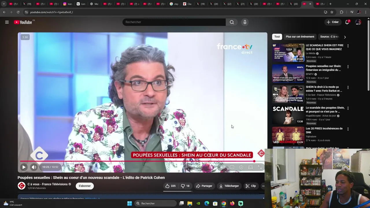Click the Télécharger download button

click(229, 186)
